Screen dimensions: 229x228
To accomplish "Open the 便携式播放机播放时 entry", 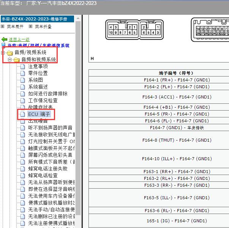I will [52, 203].
